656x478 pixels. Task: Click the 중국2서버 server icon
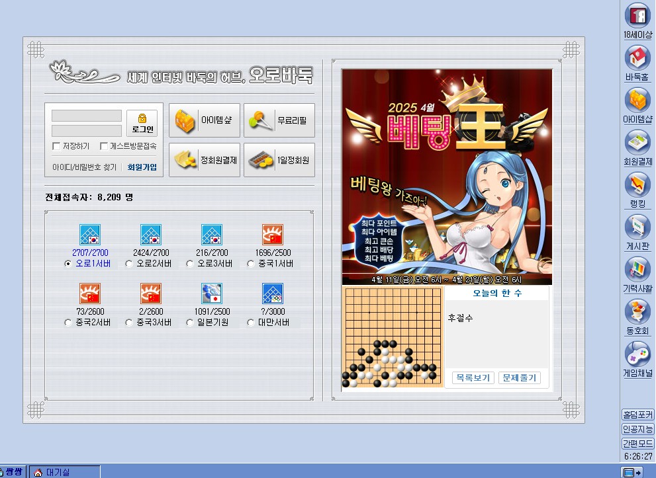coord(90,294)
